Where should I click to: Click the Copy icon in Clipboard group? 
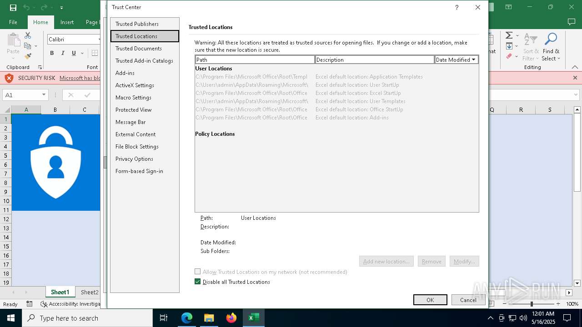[28, 46]
